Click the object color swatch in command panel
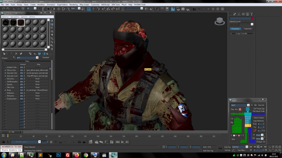This screenshot has width=282, height=158. [252, 18]
